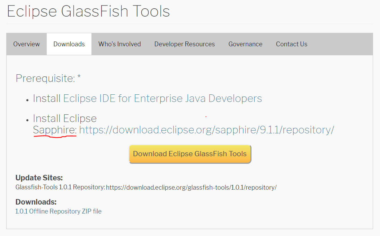This screenshot has height=236, width=380.
Task: Download 1.0.1 Offline Repository ZIP file
Action: pyautogui.click(x=59, y=211)
